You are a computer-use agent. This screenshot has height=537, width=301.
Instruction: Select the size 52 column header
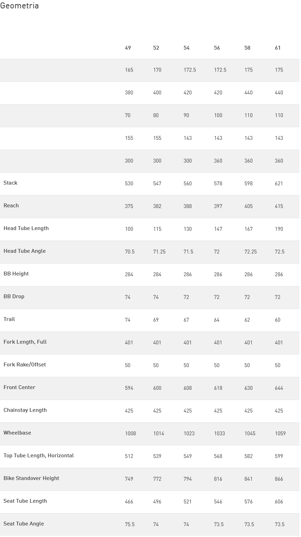[156, 48]
